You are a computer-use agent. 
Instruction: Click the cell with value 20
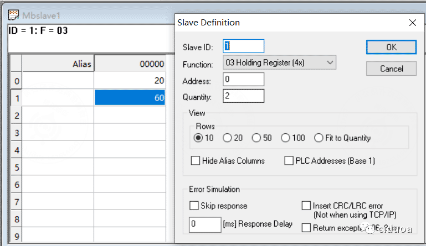coord(130,81)
